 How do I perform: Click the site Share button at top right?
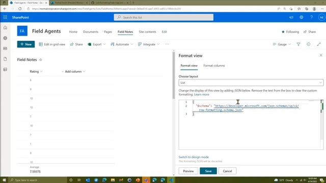(x=310, y=32)
